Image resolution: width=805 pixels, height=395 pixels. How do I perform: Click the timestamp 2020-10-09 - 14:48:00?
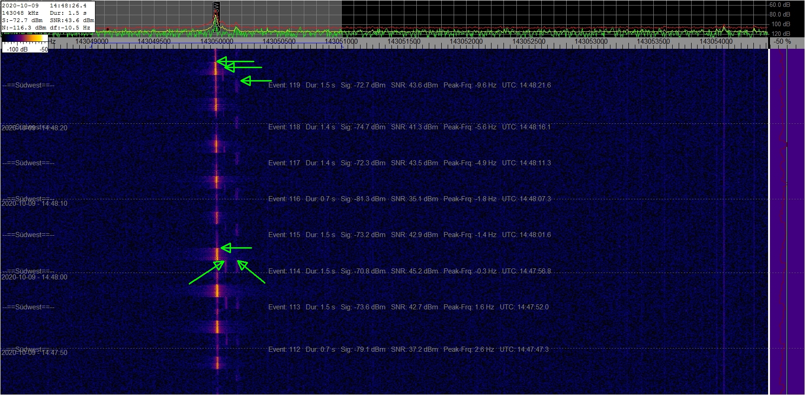point(35,277)
